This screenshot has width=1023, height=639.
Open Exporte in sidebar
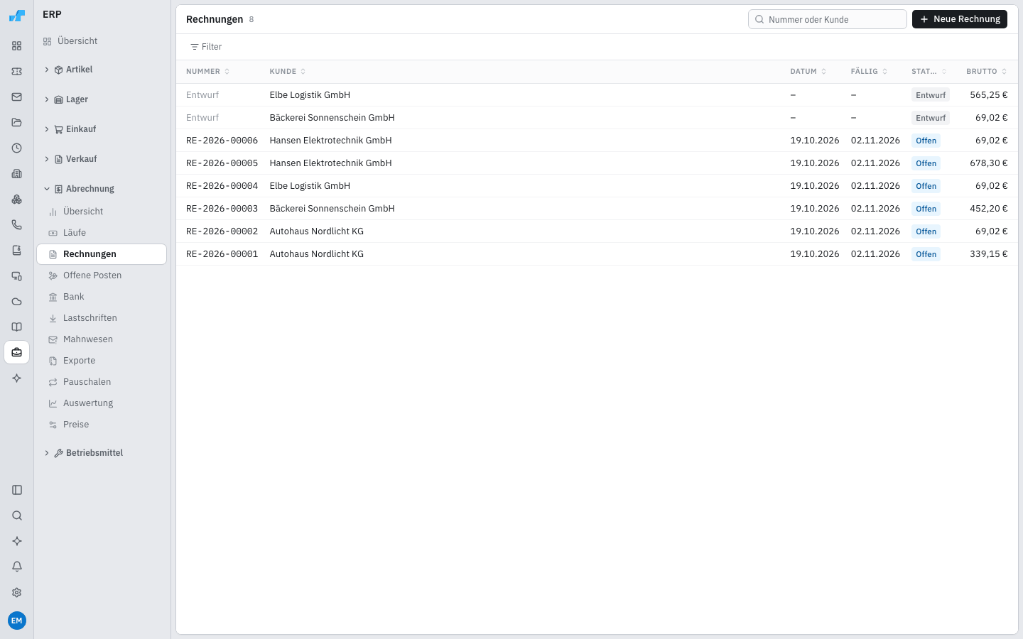click(102, 361)
